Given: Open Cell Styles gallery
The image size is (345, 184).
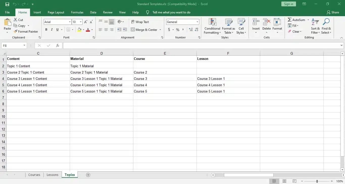Looking at the screenshot, I should click(x=241, y=26).
